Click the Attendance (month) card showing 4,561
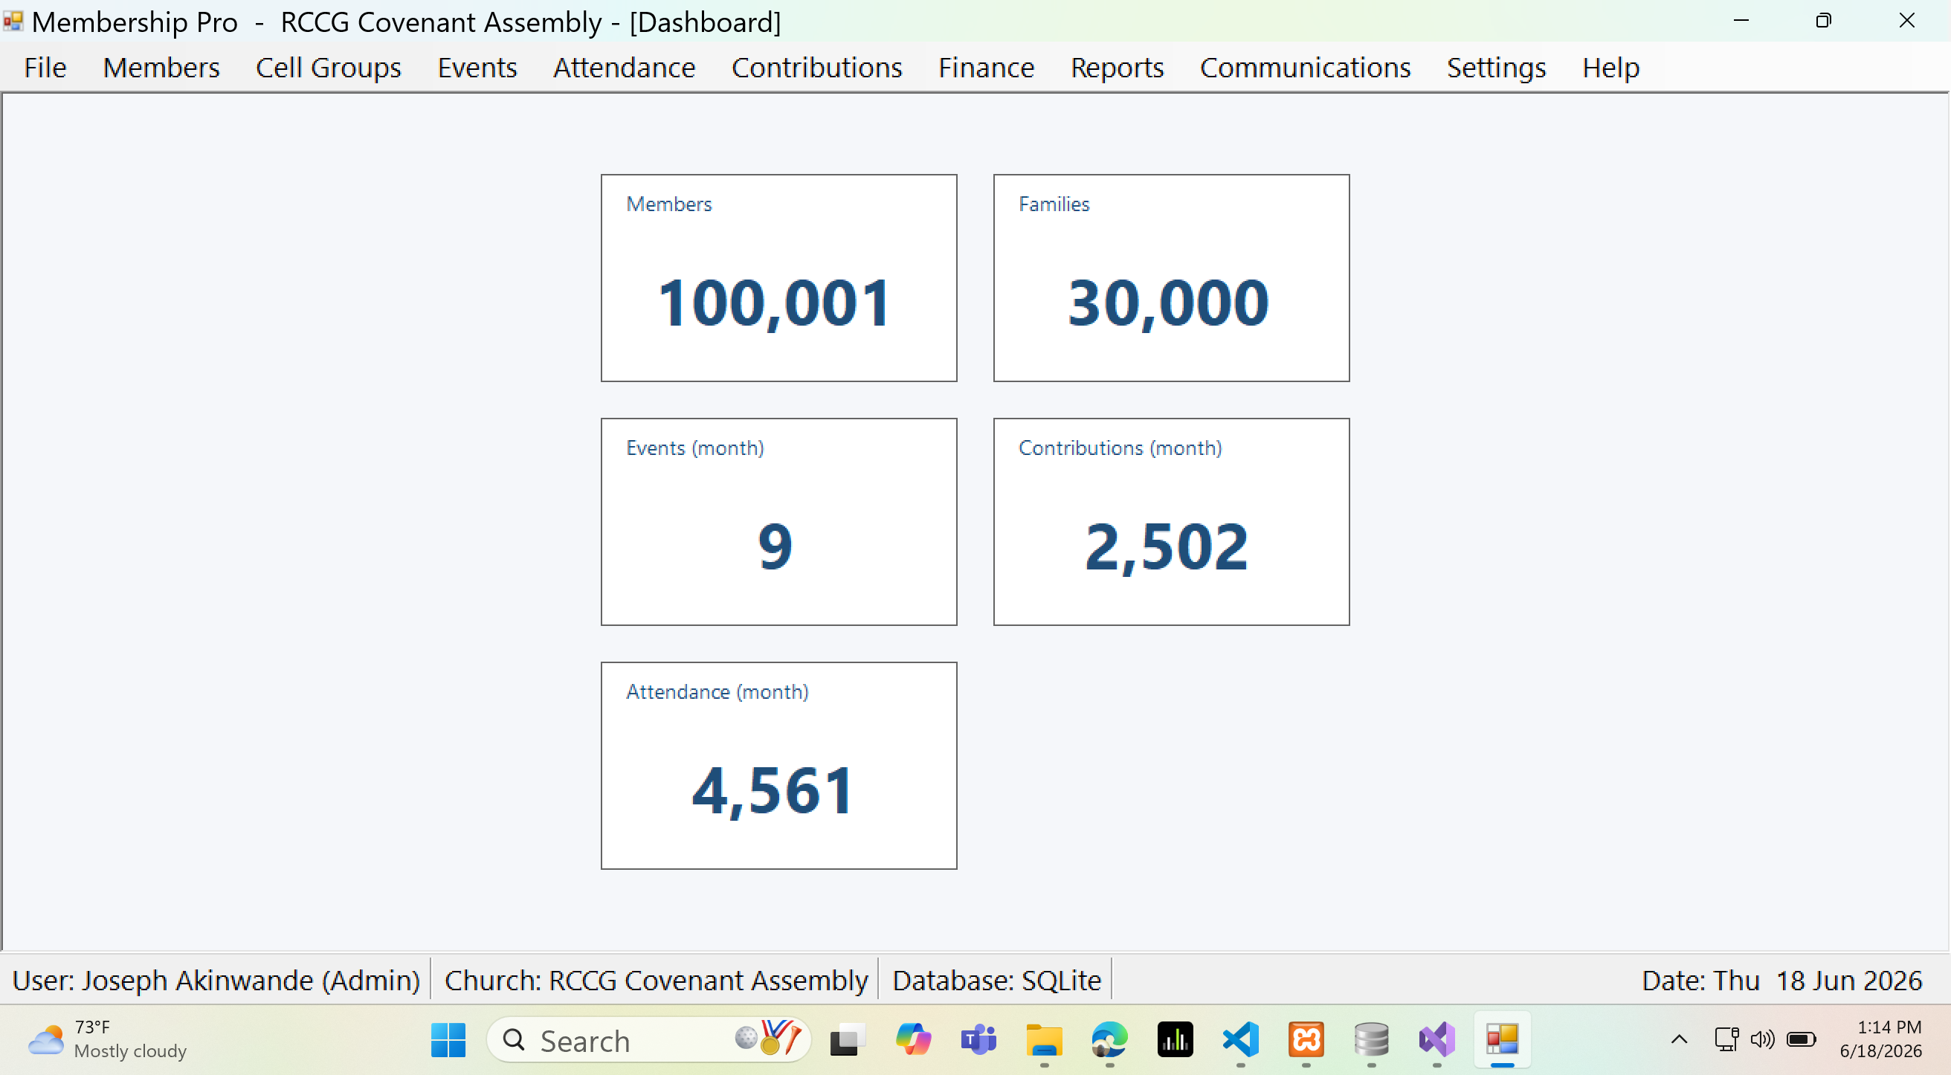 (x=778, y=766)
